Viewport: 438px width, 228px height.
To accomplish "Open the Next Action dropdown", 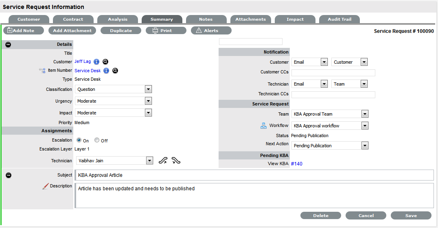I will pyautogui.click(x=364, y=146).
